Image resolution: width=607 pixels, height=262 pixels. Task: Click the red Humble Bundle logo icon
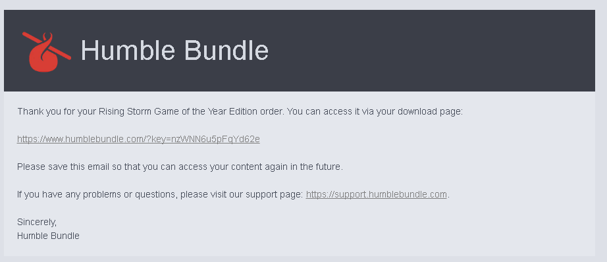coord(47,51)
